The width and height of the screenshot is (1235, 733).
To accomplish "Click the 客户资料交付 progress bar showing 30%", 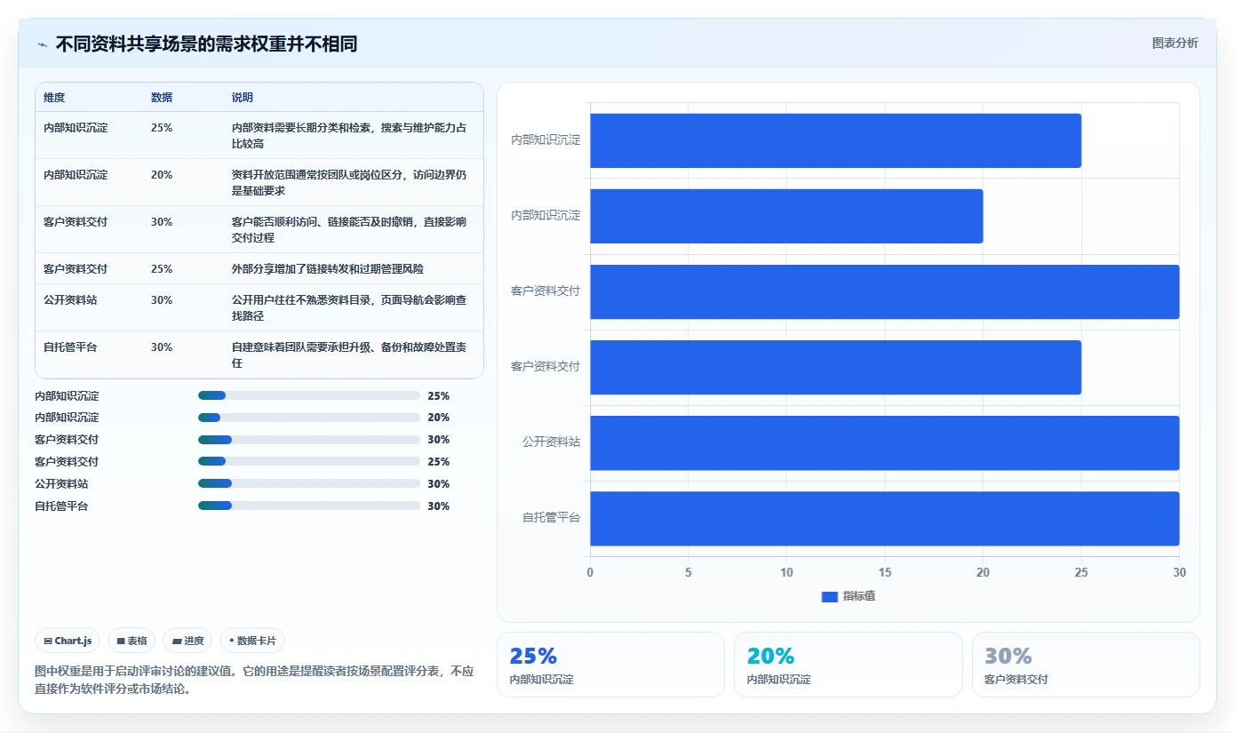I will (x=309, y=440).
